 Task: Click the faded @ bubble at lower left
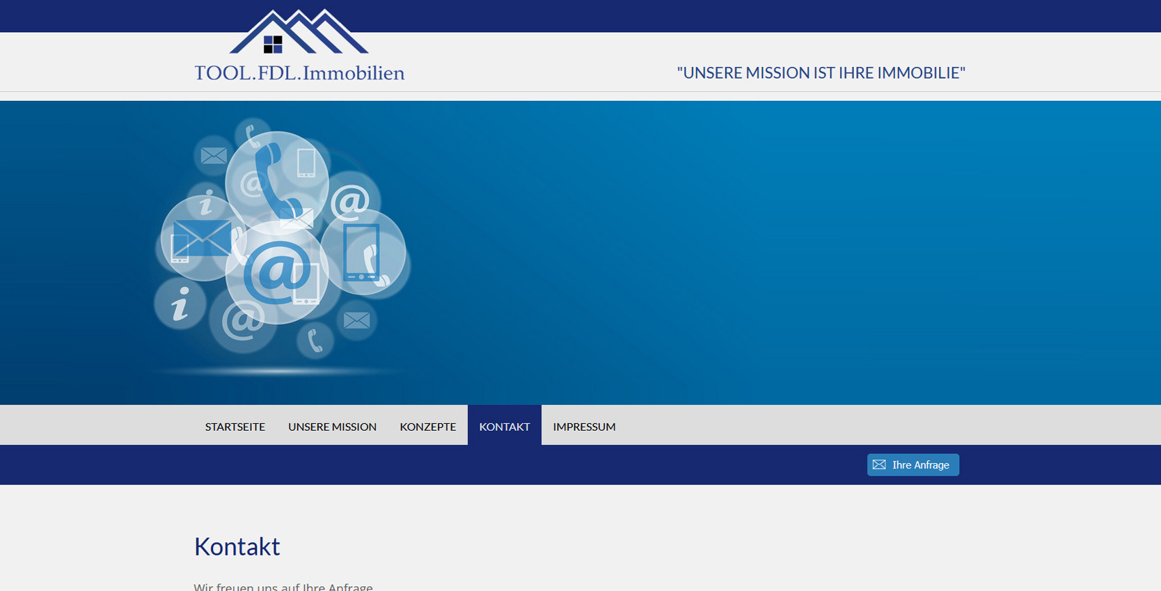coord(243,321)
